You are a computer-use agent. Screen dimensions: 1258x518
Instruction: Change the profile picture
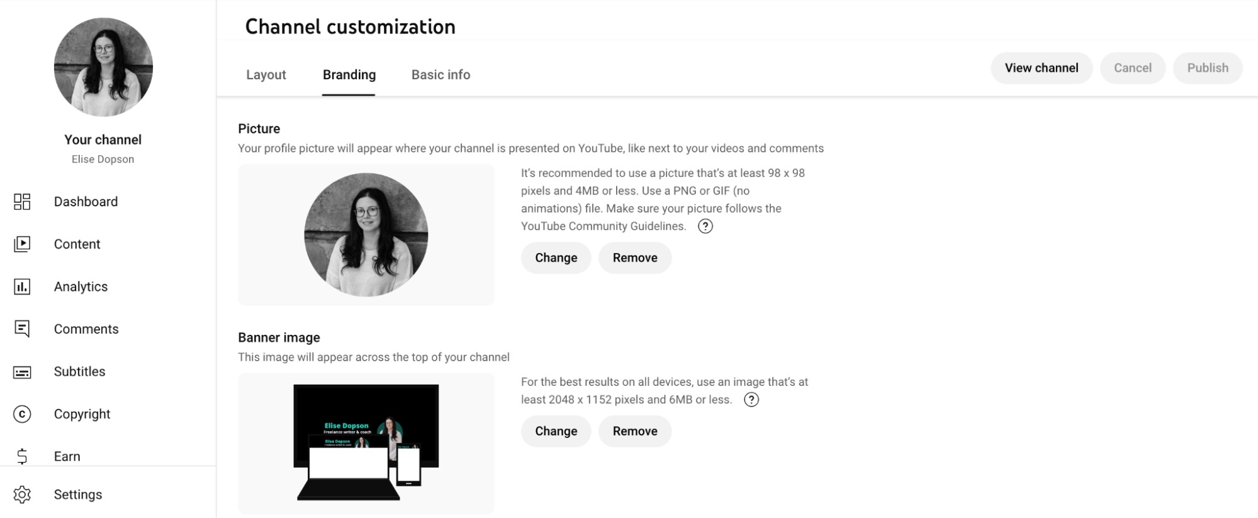click(x=556, y=258)
